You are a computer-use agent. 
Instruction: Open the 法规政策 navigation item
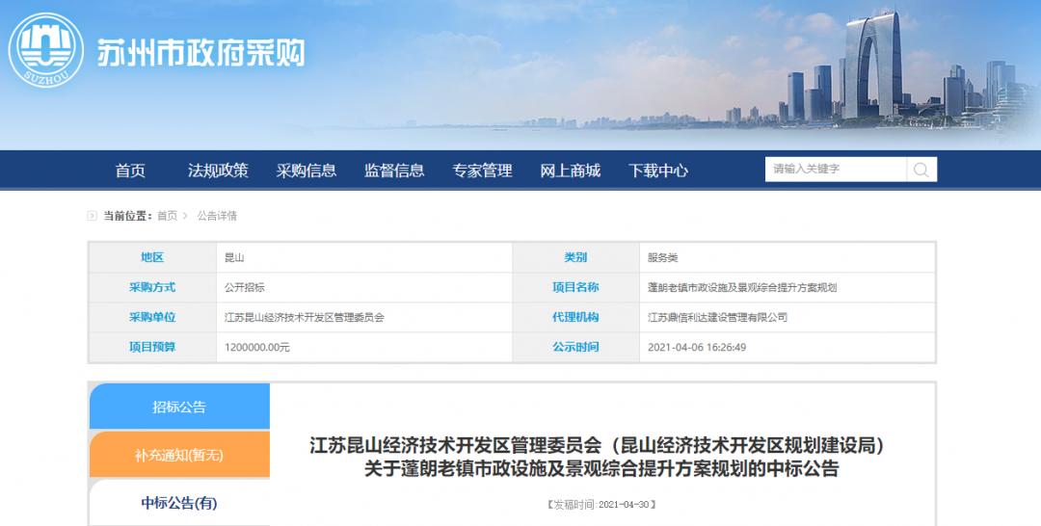click(218, 171)
